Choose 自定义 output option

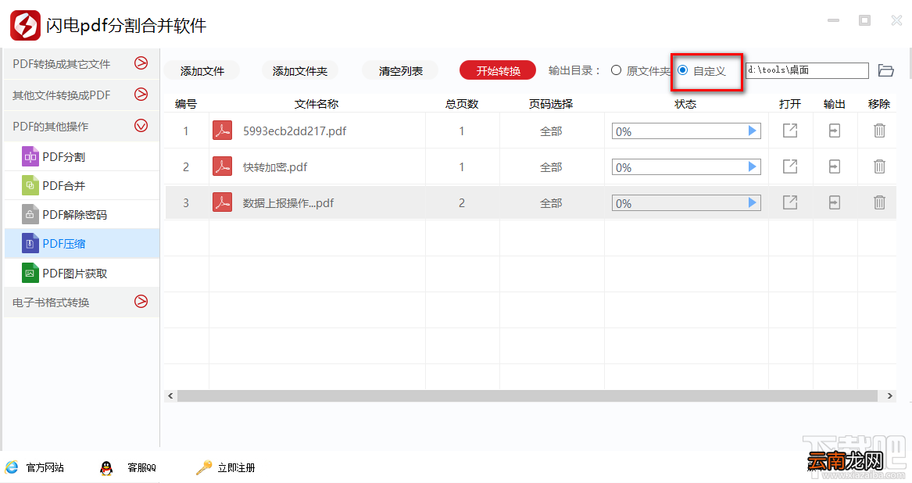click(x=683, y=70)
